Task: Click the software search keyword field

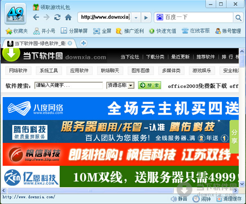Action: [68, 85]
